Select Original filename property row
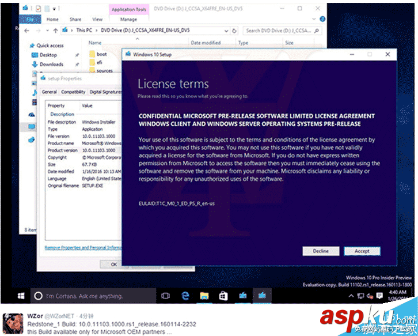418x336 pixels. [x=83, y=186]
